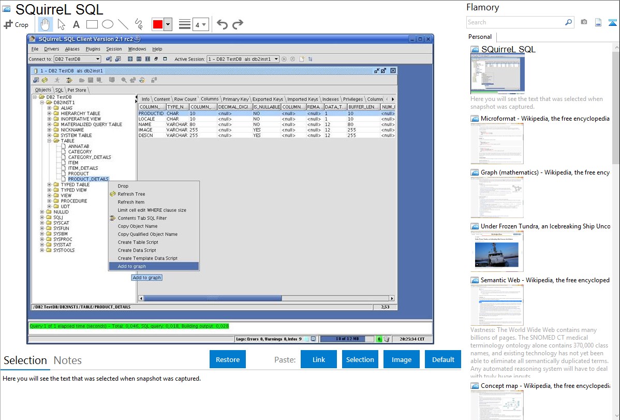Undo the last annotation

pyautogui.click(x=222, y=24)
